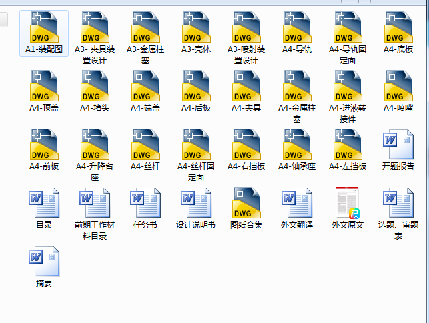The image size is (429, 323).
Task: Click the file name text 任务书
Action: point(145,225)
